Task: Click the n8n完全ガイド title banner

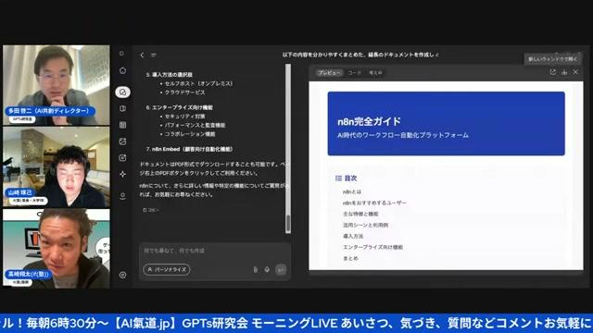Action: (447, 123)
